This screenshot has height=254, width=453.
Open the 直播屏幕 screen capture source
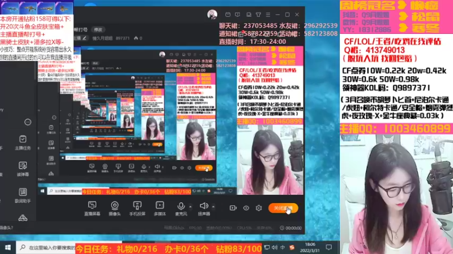pyautogui.click(x=92, y=208)
